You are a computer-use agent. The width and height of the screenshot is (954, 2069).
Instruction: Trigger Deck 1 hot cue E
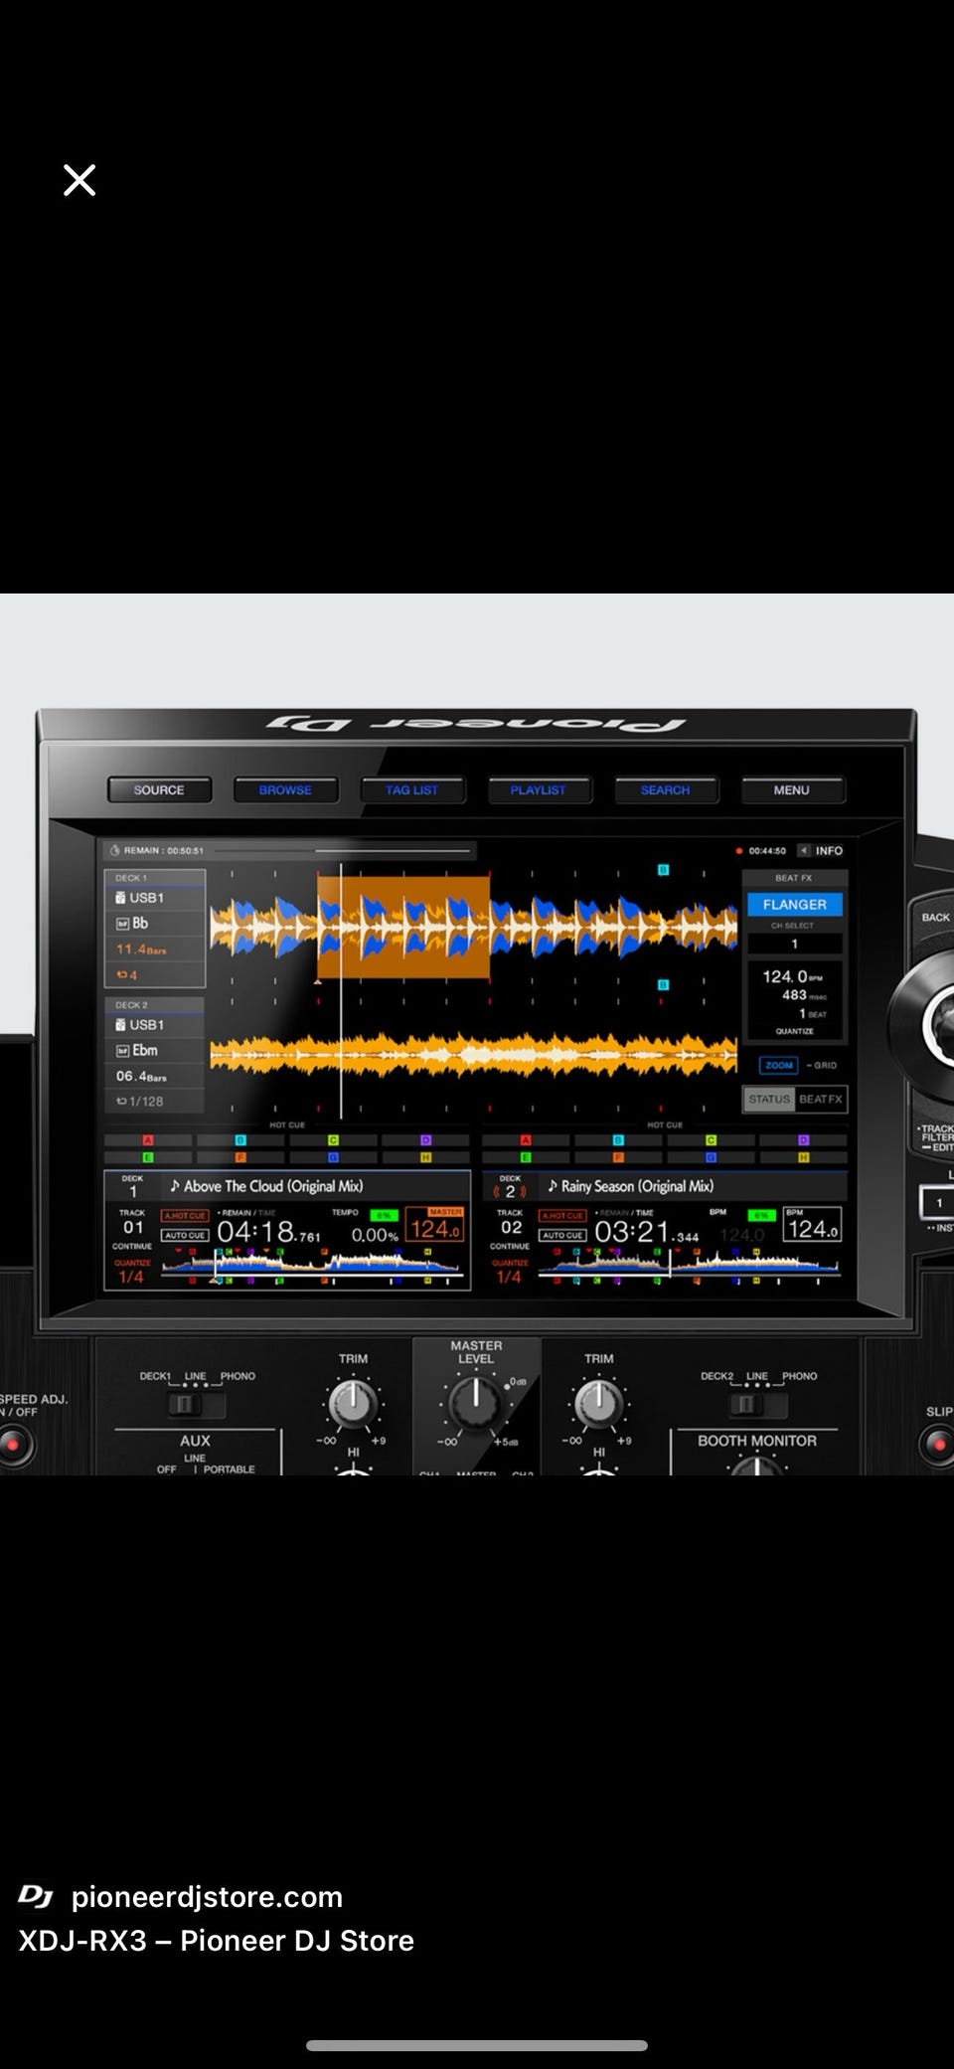(148, 1157)
